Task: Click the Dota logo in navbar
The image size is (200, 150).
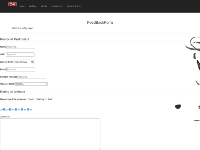Action: click(12, 4)
